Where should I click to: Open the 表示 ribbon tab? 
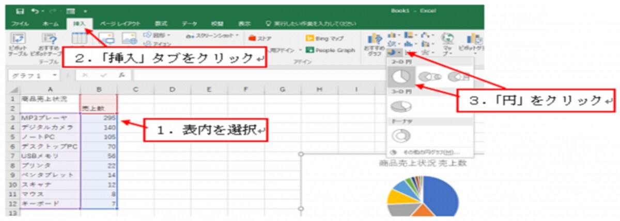point(244,24)
